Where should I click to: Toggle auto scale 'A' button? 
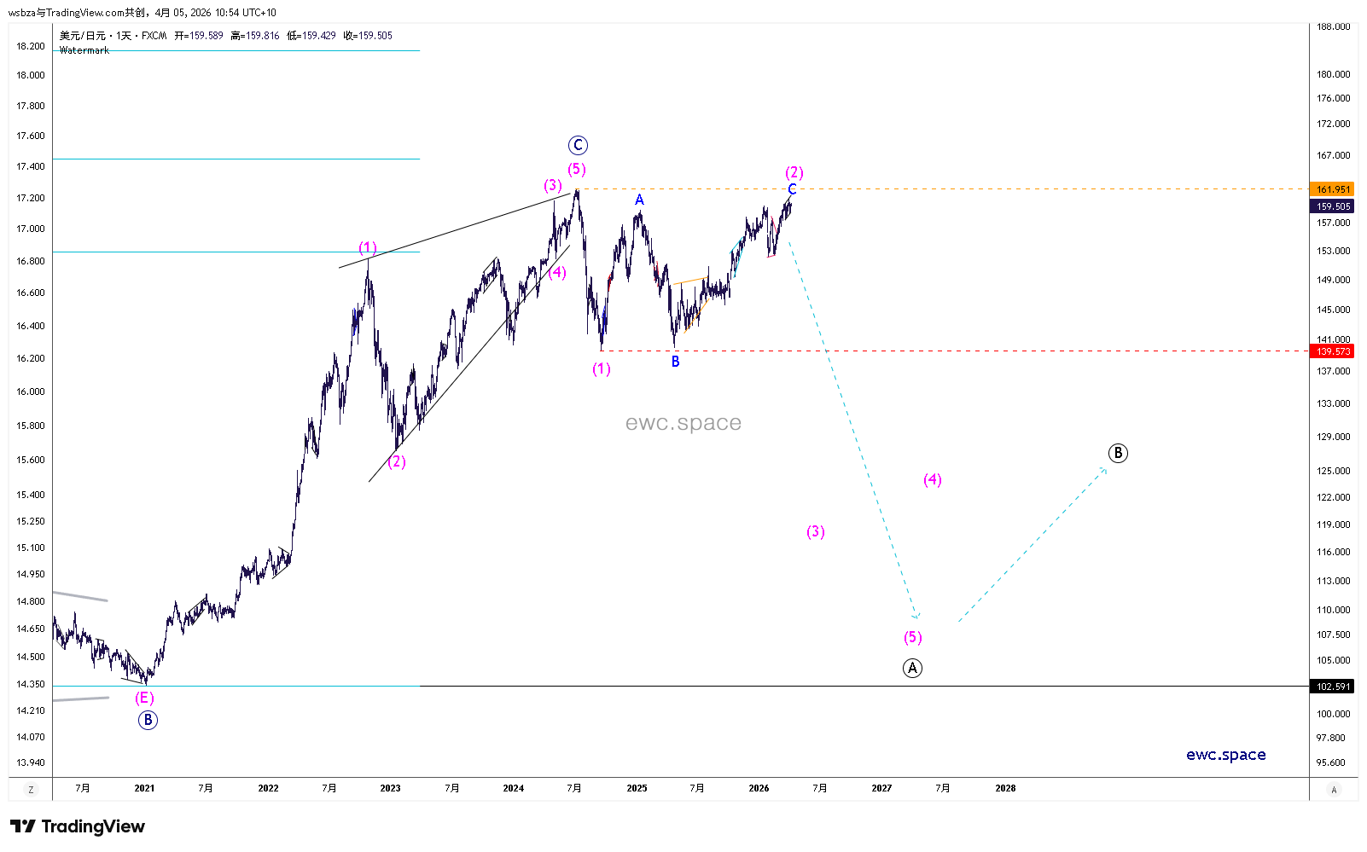click(x=1334, y=790)
